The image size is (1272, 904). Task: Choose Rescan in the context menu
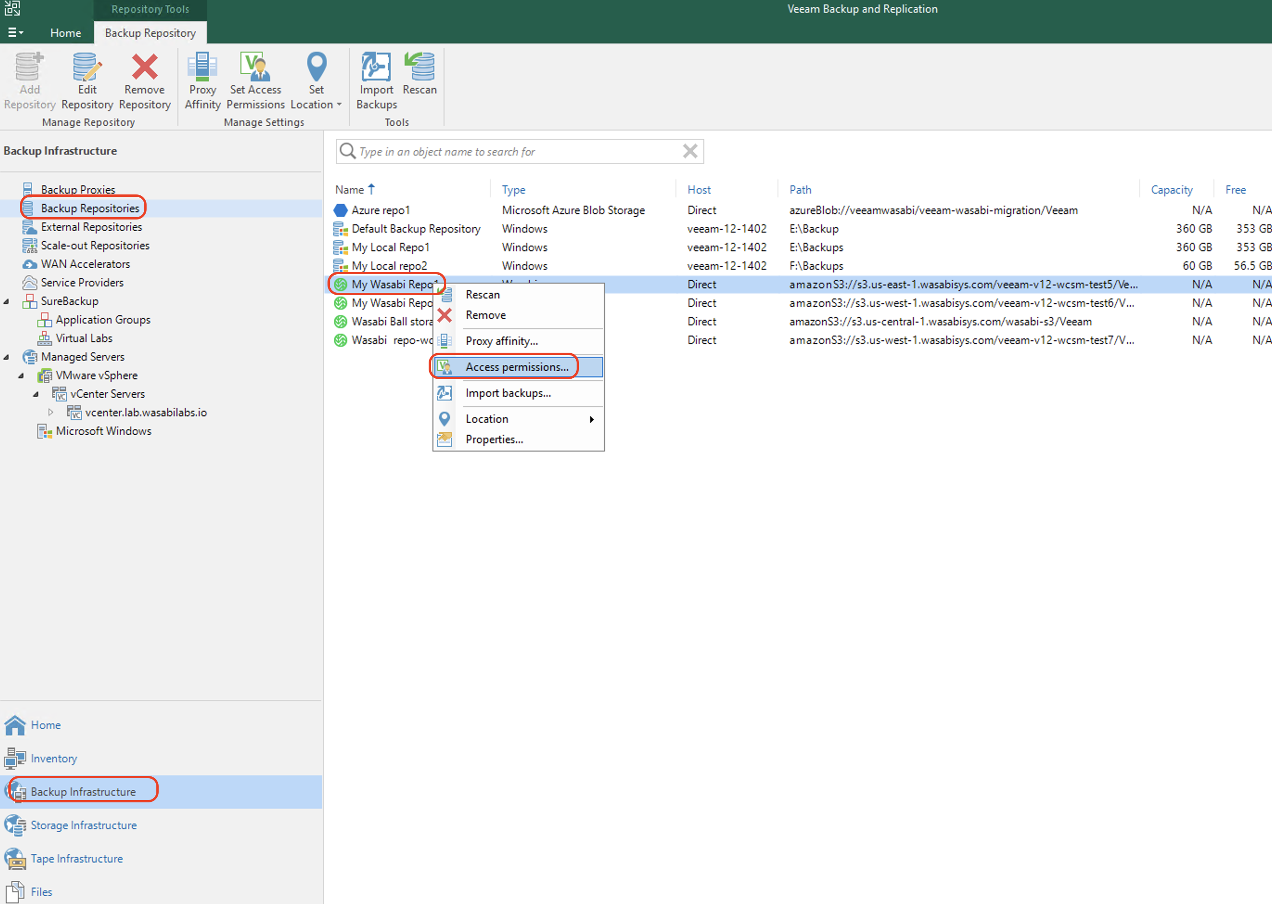point(518,295)
